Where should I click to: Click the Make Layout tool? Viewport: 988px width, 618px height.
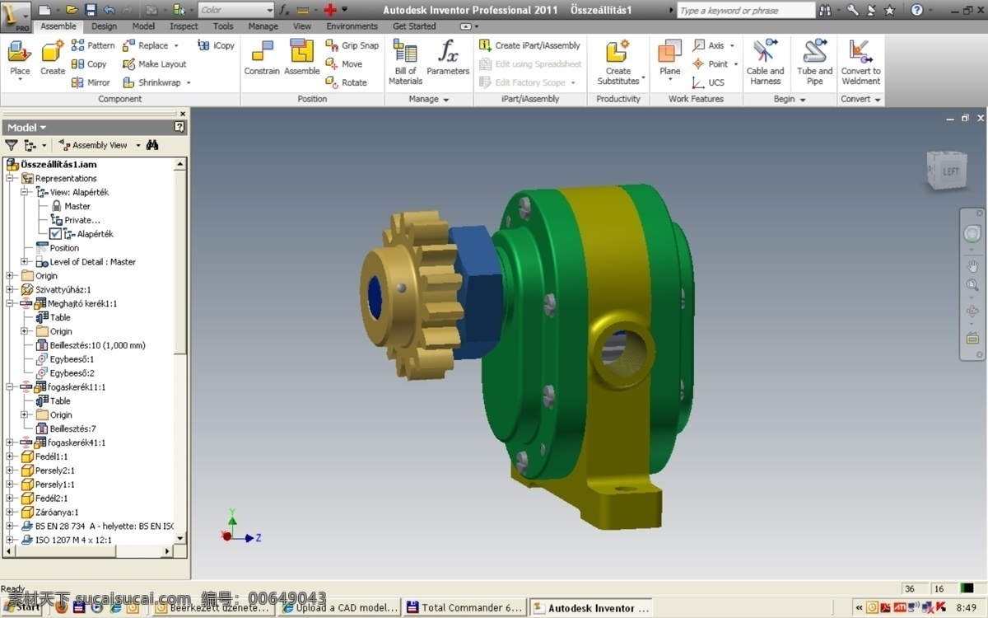pyautogui.click(x=155, y=64)
